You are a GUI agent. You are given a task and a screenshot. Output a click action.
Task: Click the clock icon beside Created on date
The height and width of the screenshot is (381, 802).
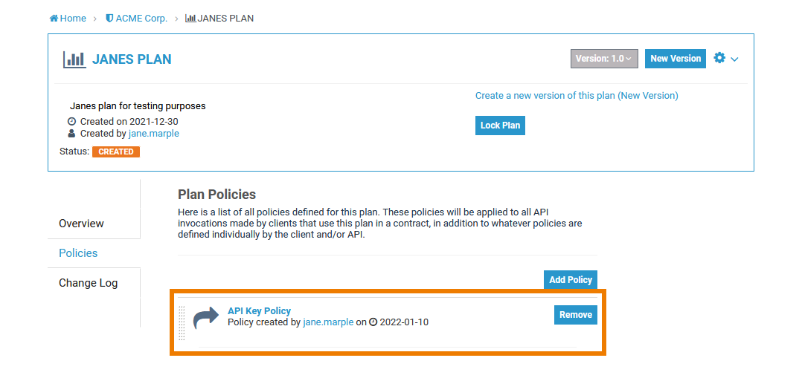(71, 122)
